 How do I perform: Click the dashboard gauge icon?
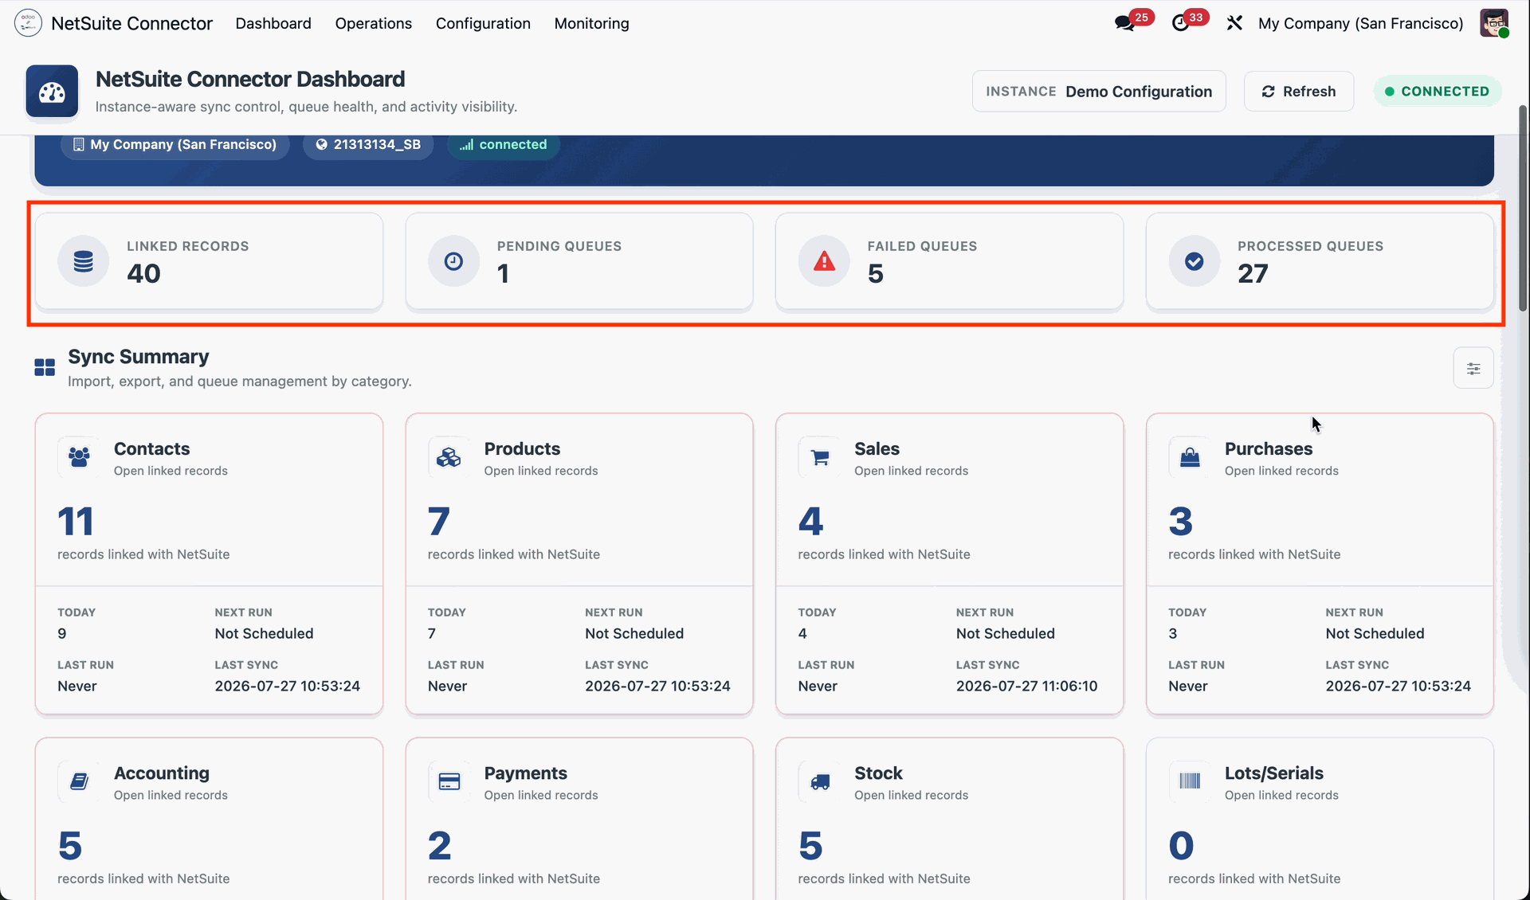pos(52,92)
